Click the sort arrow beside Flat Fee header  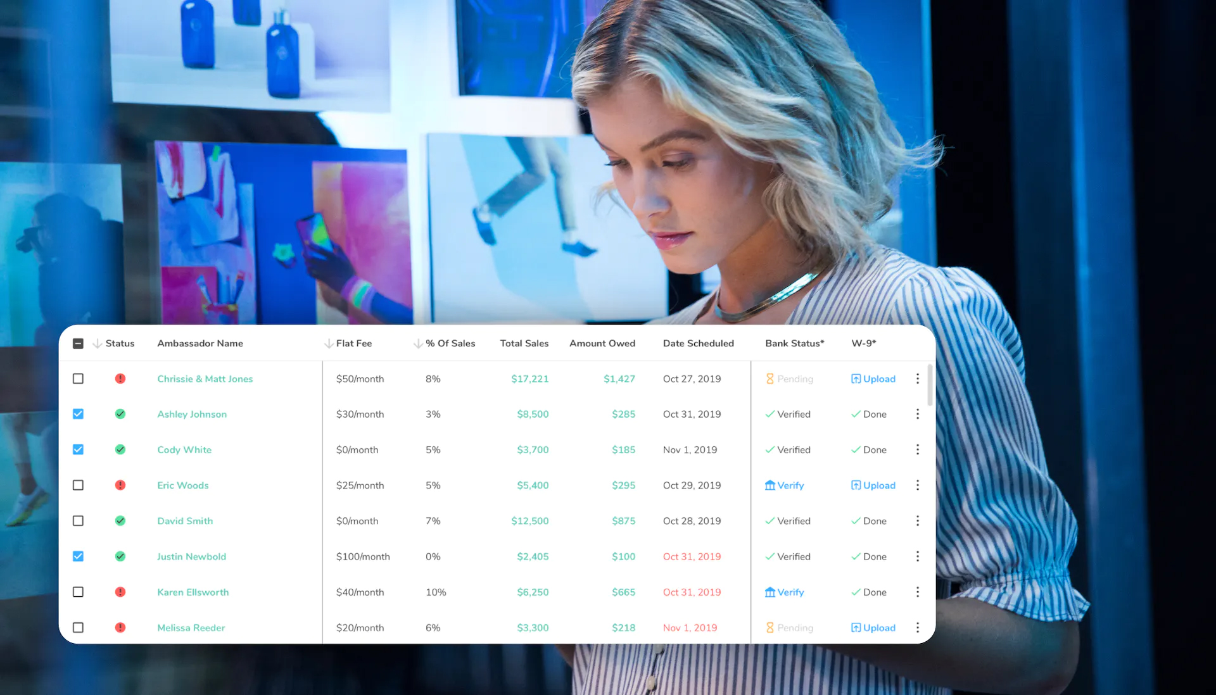329,343
